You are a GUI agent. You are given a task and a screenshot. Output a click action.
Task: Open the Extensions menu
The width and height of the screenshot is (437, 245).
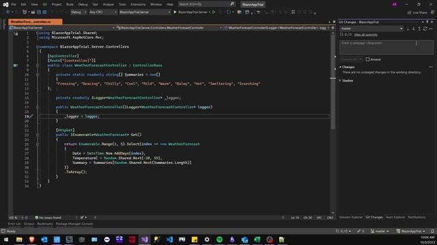point(138,4)
